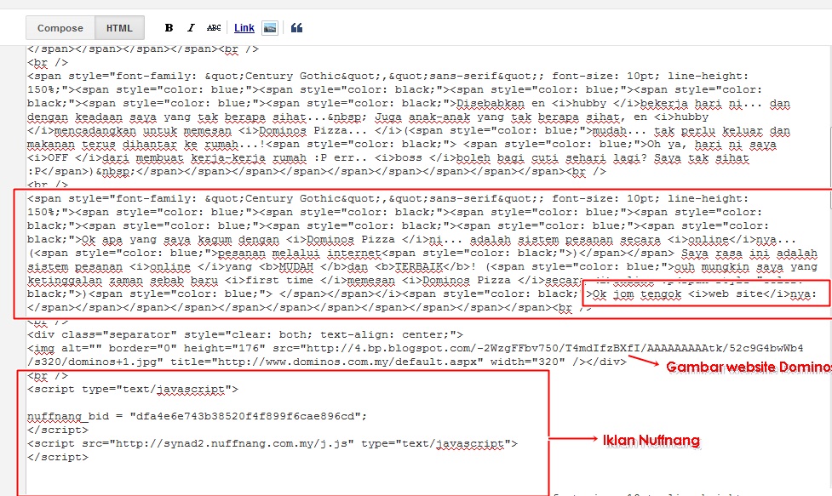Viewport: 832px width, 496px height.
Task: Click the final '</script>' closing tag line
Action: coord(58,457)
